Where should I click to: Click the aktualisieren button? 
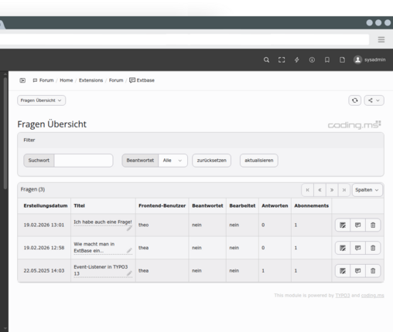(259, 161)
